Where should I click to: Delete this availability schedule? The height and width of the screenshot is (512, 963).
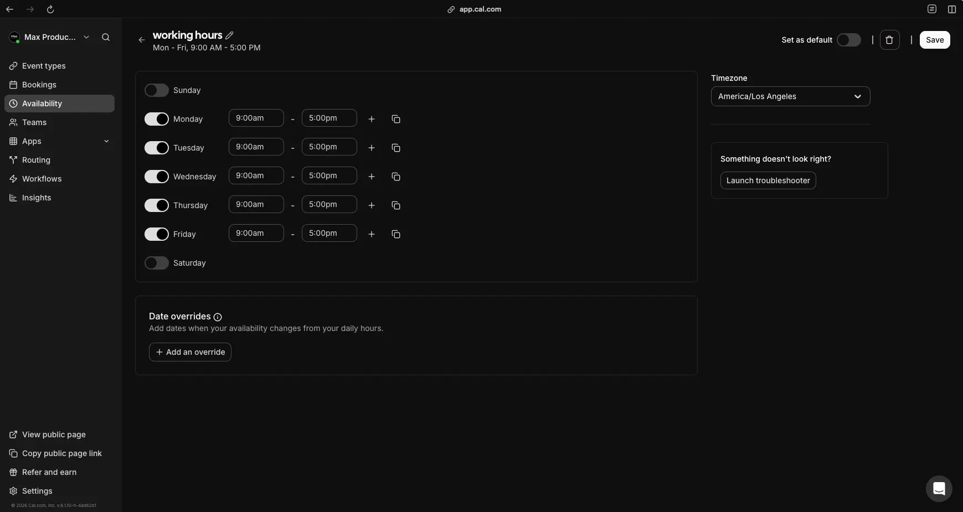pyautogui.click(x=889, y=39)
